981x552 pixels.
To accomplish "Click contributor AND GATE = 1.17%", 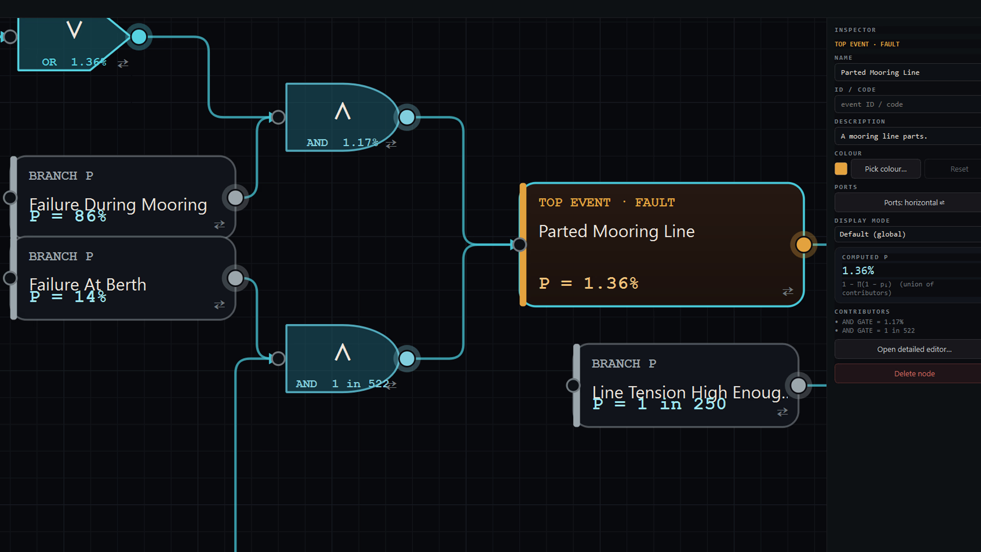I will click(873, 322).
